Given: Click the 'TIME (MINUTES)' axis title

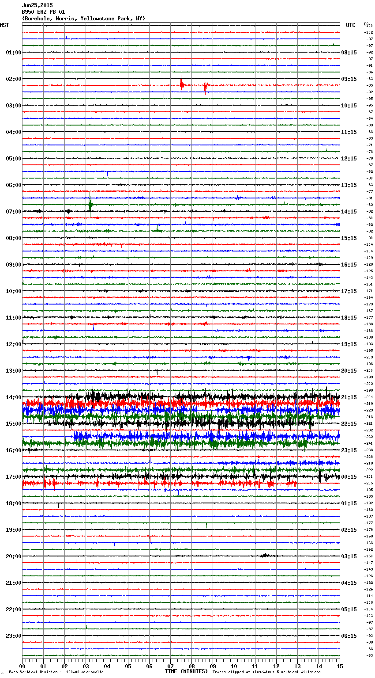Looking at the screenshot, I should [x=186, y=671].
